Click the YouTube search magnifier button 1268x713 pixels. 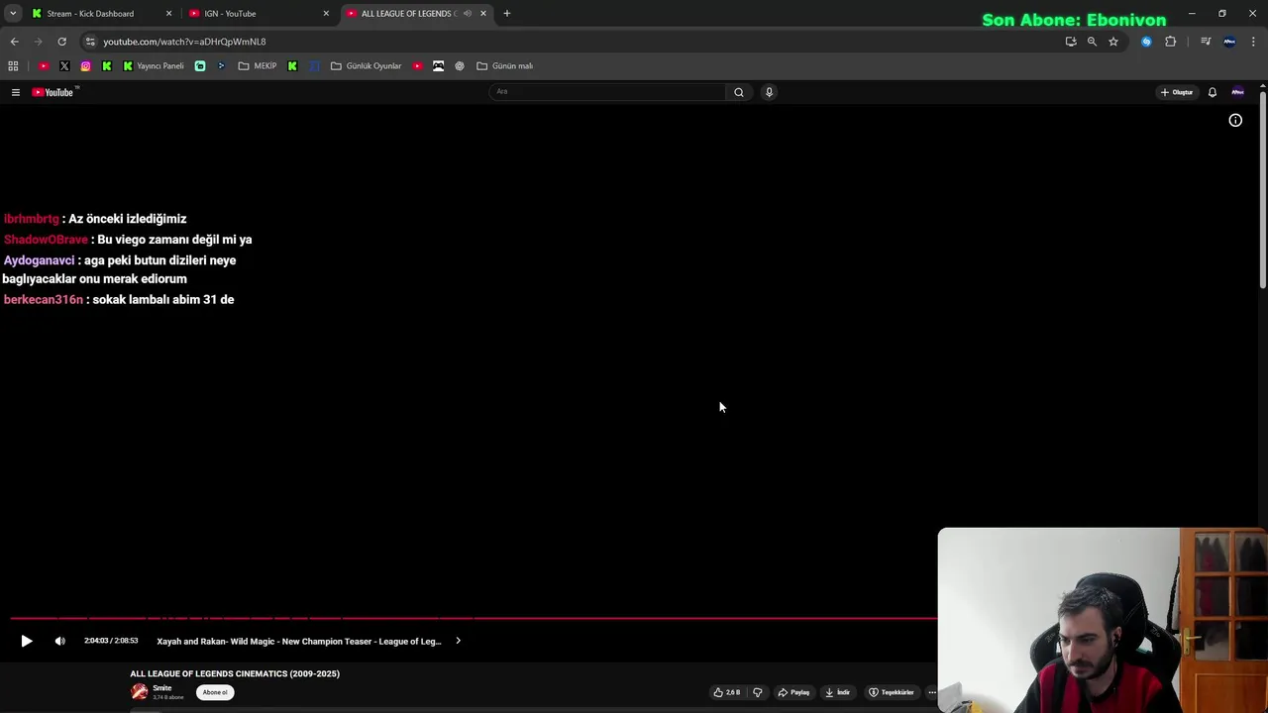coord(738,92)
